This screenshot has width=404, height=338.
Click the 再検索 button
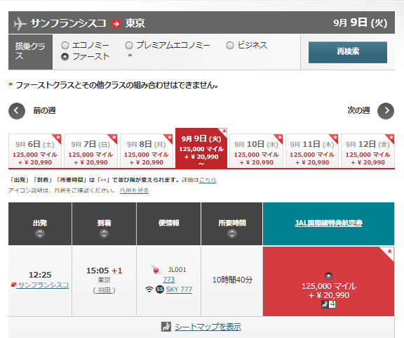[x=348, y=52]
